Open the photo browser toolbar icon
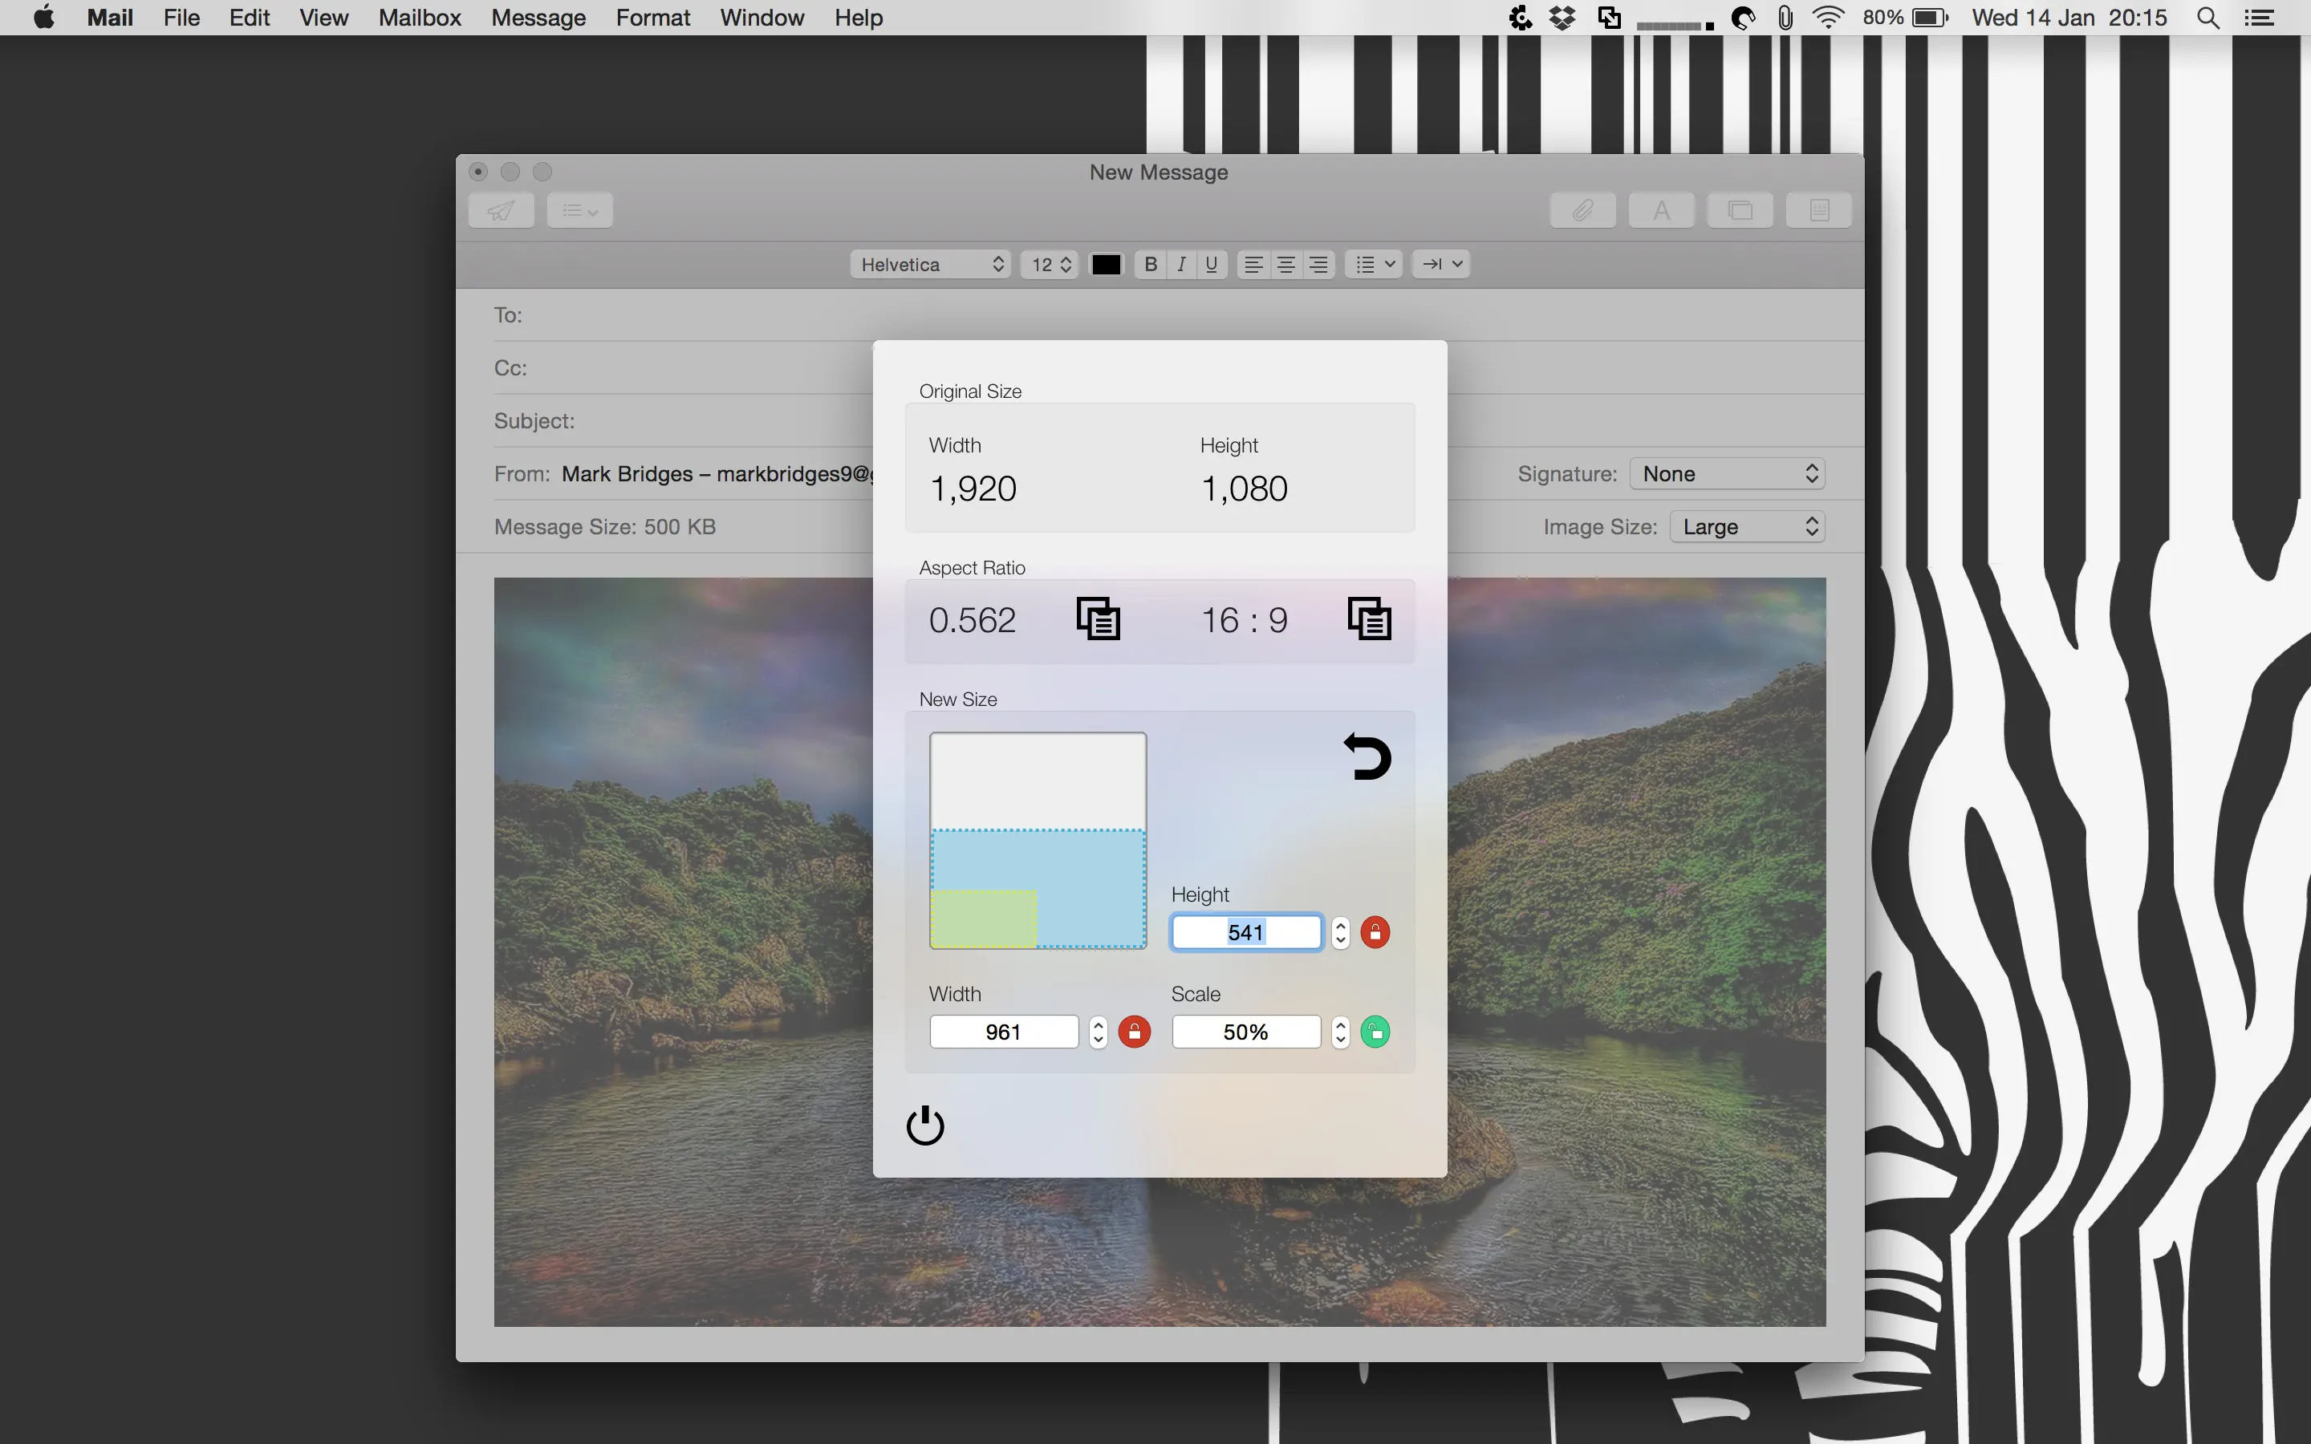The width and height of the screenshot is (2311, 1444). tap(1740, 210)
